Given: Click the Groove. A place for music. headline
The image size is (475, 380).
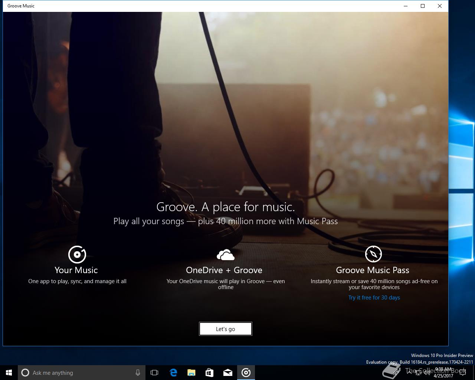Looking at the screenshot, I should (x=226, y=207).
